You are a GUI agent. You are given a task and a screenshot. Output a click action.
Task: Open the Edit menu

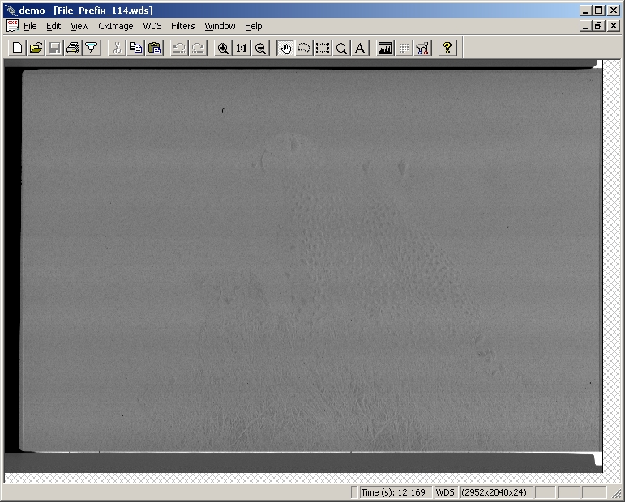point(54,26)
